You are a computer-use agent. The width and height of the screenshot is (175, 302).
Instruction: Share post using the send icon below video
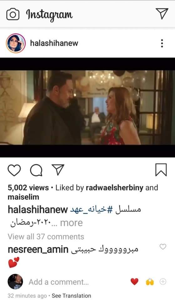(x=58, y=170)
